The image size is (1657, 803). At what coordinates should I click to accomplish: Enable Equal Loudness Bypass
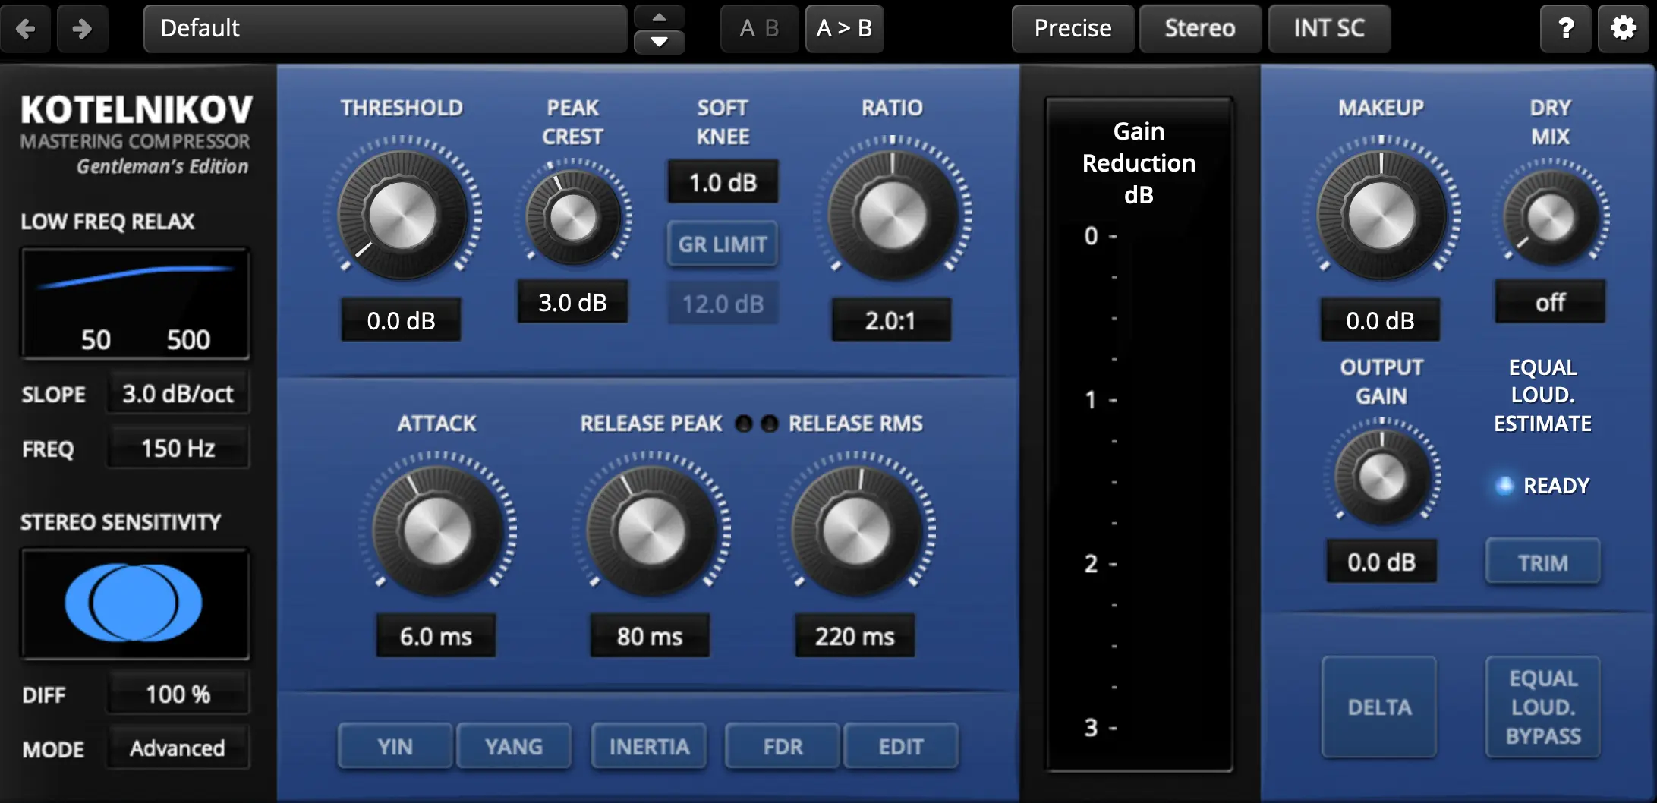[1542, 707]
